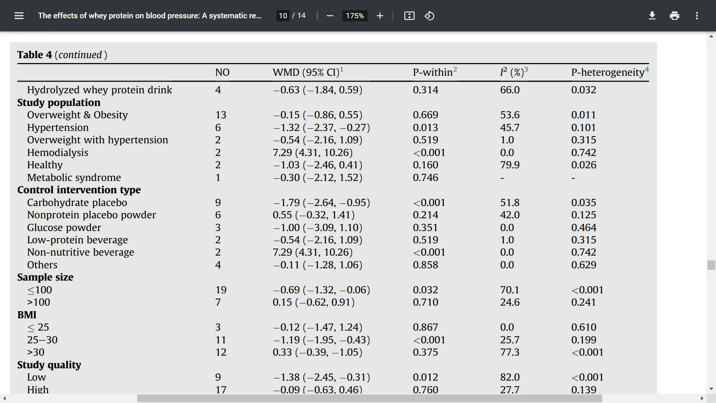
Task: Click the WMD value '0.55 (−0.32, 1.41)'
Action: tap(314, 215)
